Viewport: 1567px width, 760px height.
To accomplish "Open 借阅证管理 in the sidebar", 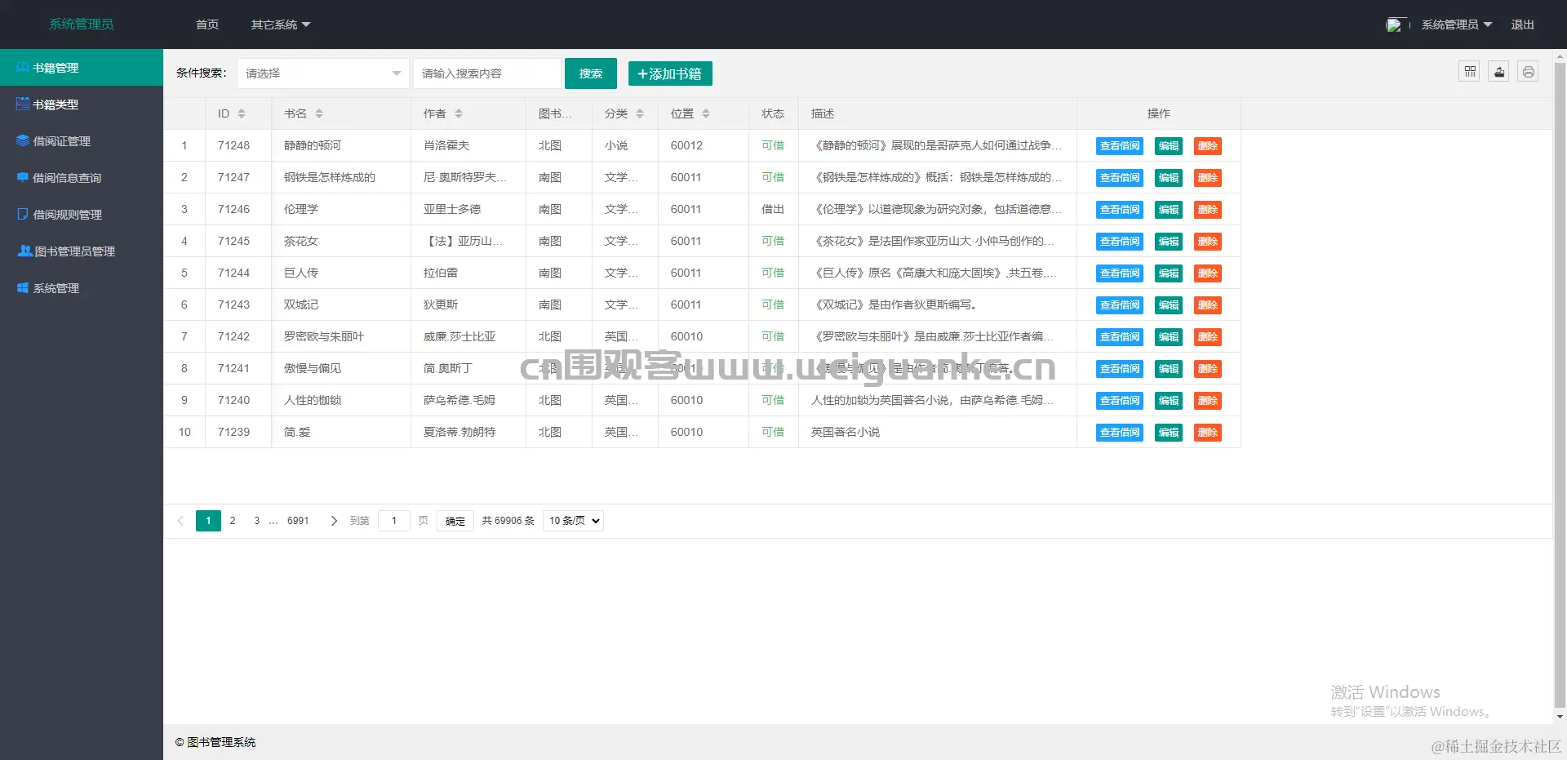I will [82, 141].
